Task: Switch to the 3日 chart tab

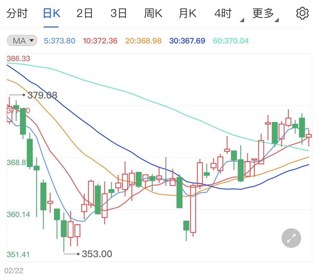Action: (x=119, y=13)
